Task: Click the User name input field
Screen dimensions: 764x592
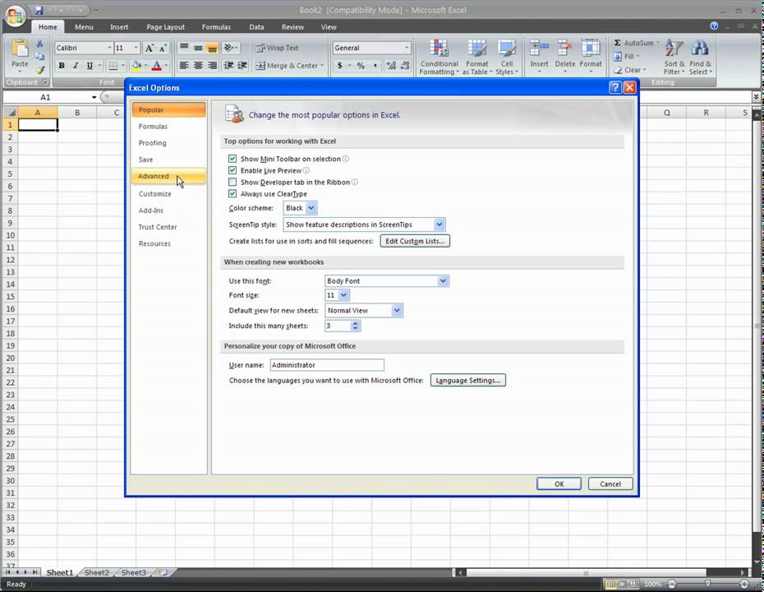Action: (327, 365)
